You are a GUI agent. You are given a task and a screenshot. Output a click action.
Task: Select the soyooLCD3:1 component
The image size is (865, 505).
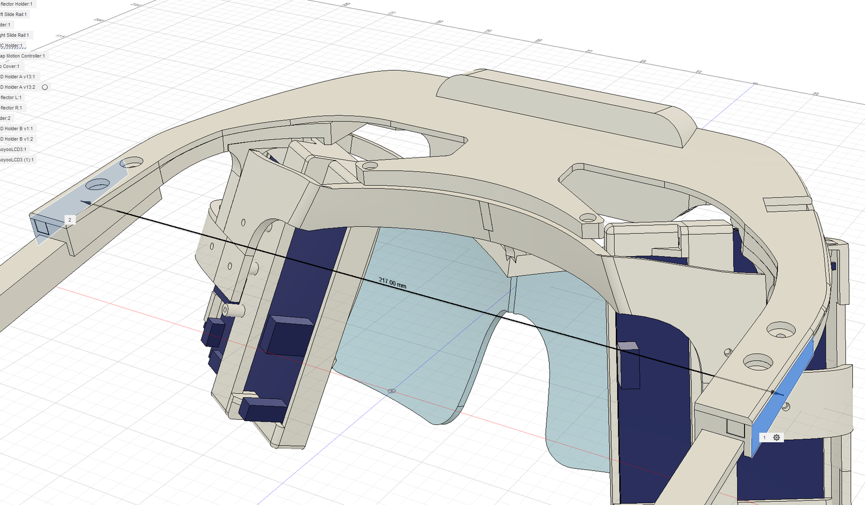[13, 149]
